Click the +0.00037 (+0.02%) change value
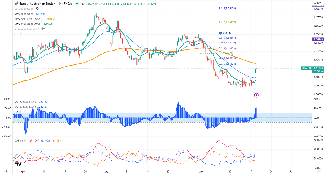This screenshot has height=174, width=324. tap(145, 4)
